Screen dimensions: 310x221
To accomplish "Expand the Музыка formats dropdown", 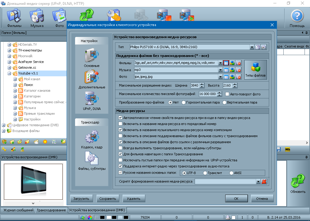I will pyautogui.click(x=220, y=70).
